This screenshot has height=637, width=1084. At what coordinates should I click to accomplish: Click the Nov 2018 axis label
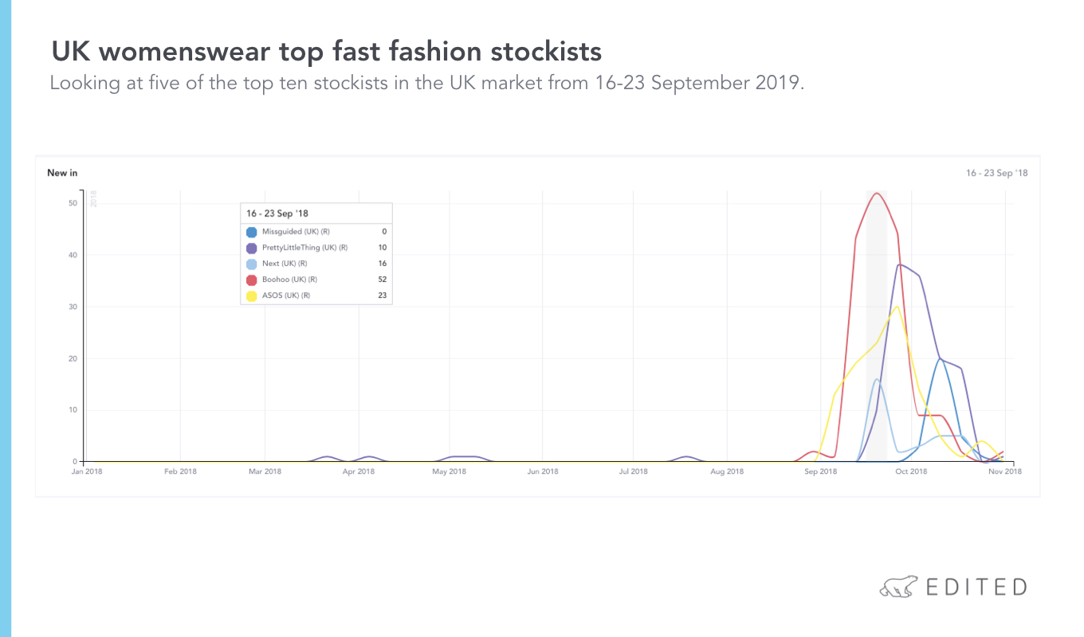(1005, 471)
